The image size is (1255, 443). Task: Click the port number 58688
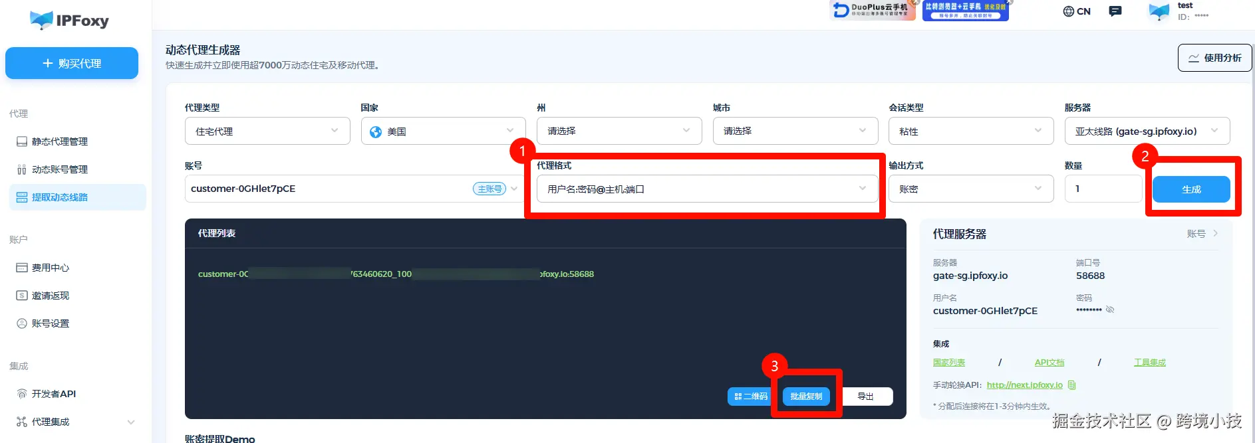pyautogui.click(x=1091, y=276)
